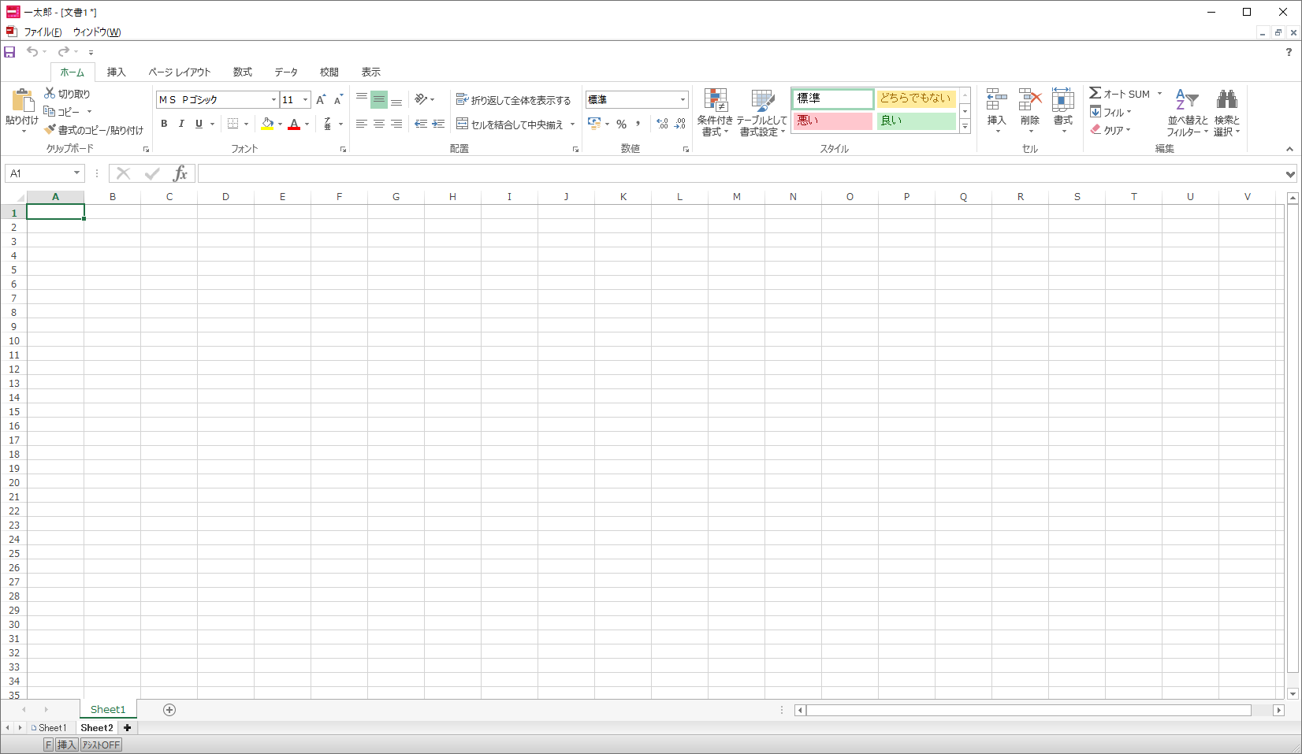Toggle wrap text for whole cell display
Screen dimensions: 1302x754
[x=513, y=100]
